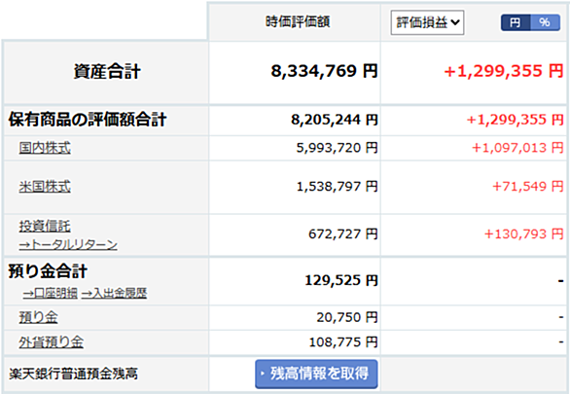Click the +1,299,355 円 total gain value
The height and width of the screenshot is (394, 570).
click(504, 71)
